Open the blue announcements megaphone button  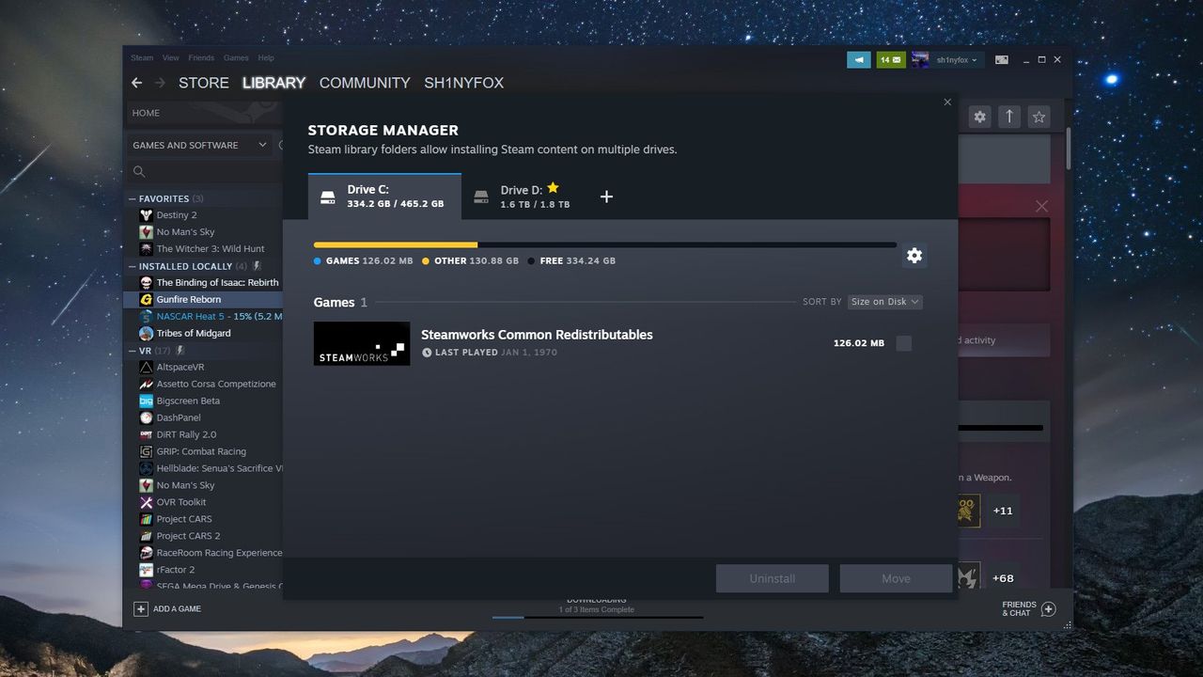click(859, 59)
